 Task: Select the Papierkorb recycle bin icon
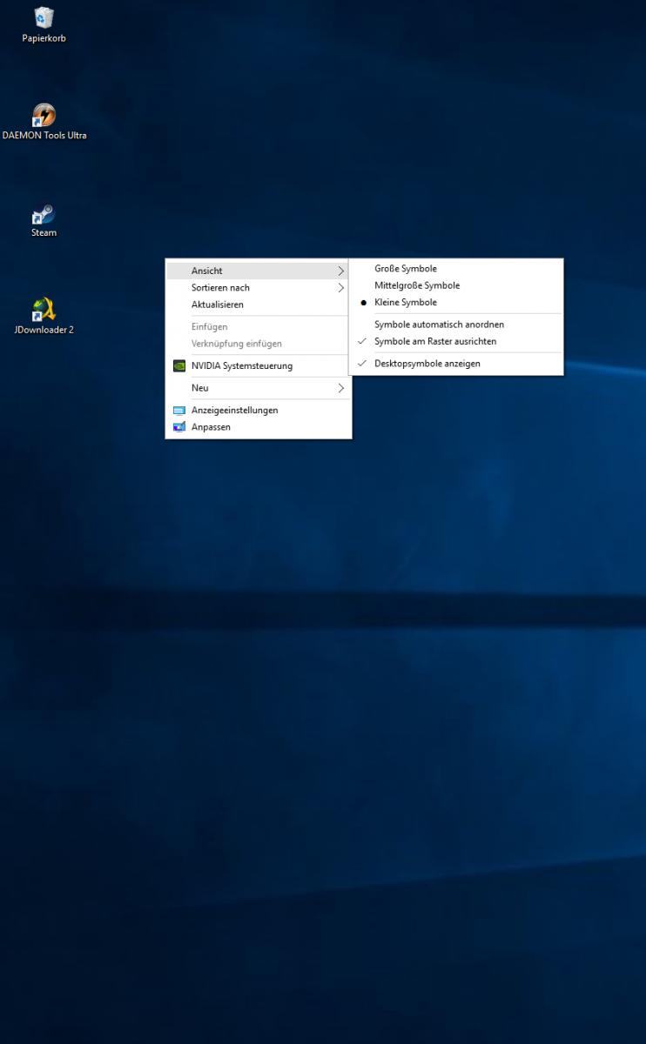(x=44, y=17)
